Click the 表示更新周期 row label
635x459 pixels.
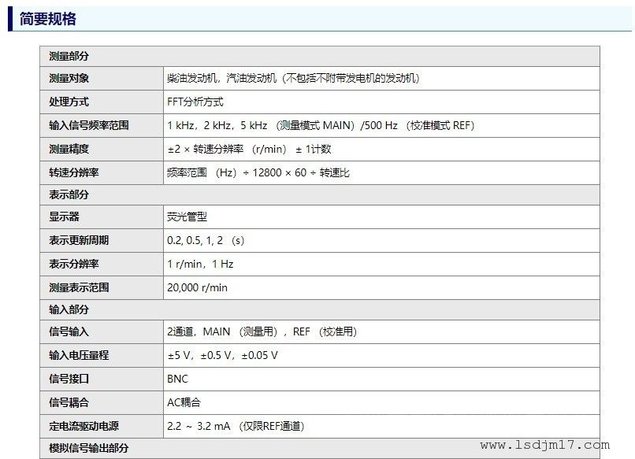point(79,240)
